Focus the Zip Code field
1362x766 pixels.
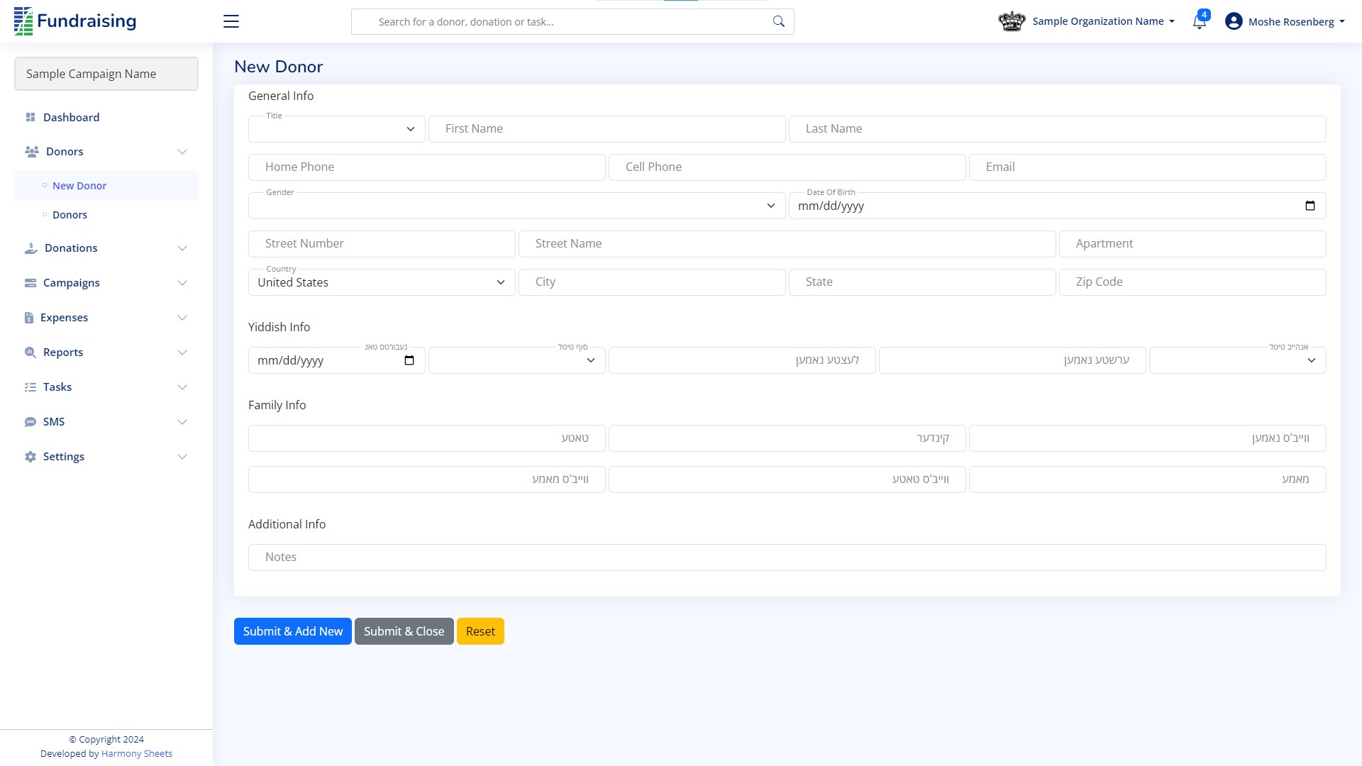[x=1192, y=282]
